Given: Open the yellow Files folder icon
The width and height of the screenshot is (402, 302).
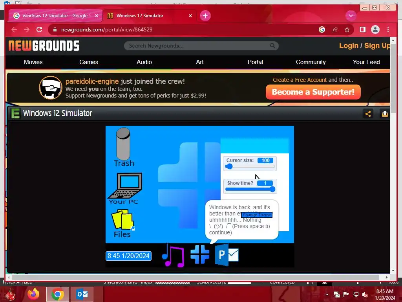Looking at the screenshot, I should click(x=122, y=223).
